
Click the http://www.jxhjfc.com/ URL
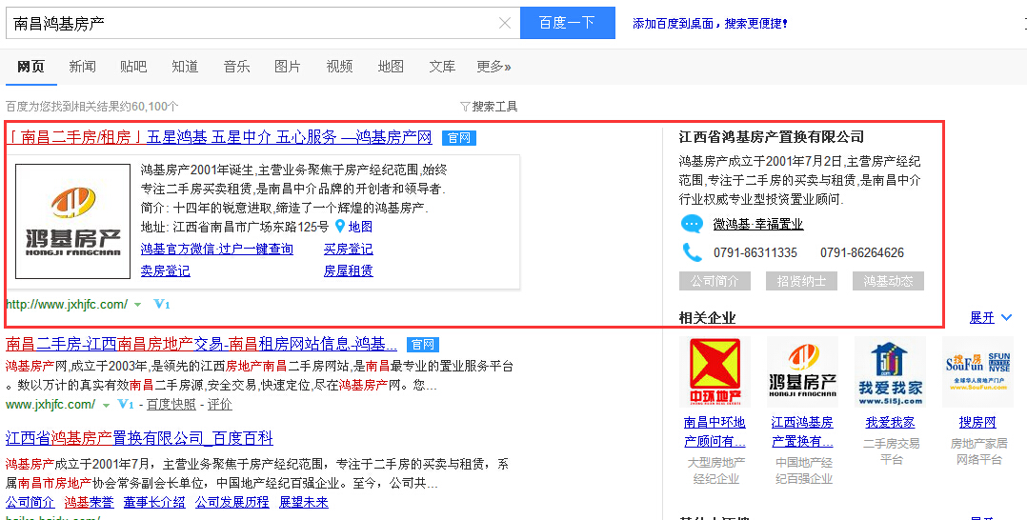pos(67,305)
